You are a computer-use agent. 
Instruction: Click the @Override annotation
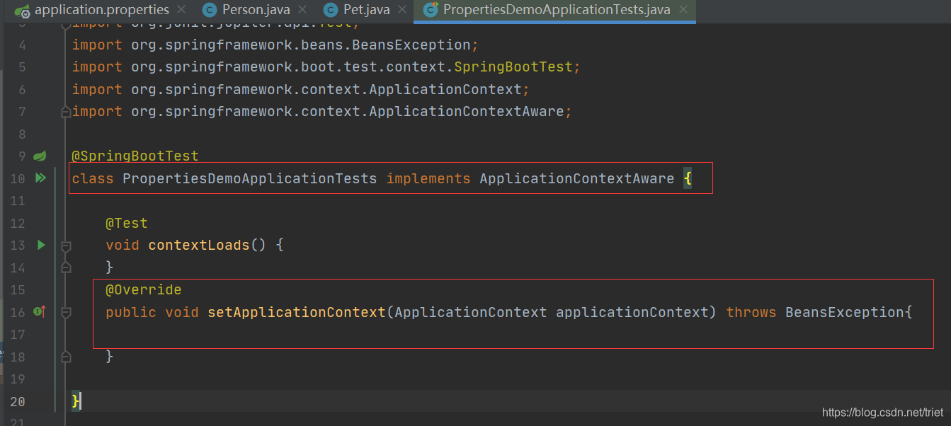pyautogui.click(x=144, y=290)
